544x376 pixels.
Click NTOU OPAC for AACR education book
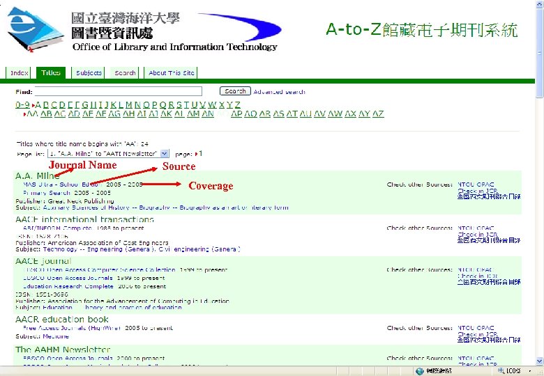pyautogui.click(x=476, y=328)
